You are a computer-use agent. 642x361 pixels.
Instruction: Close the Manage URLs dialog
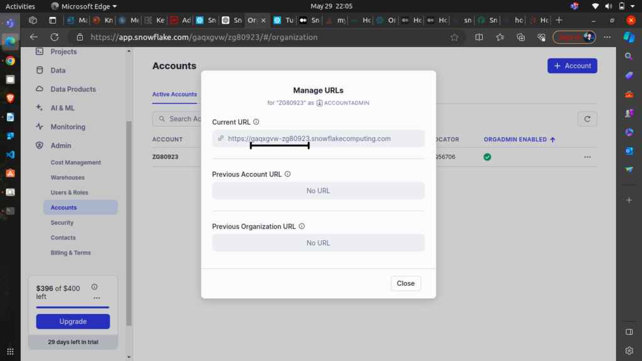[406, 283]
